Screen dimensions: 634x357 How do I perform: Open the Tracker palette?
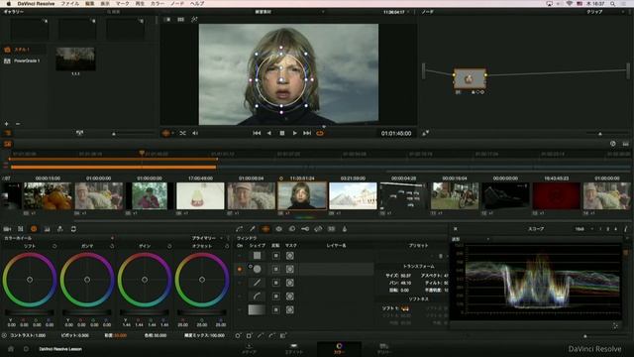278,229
